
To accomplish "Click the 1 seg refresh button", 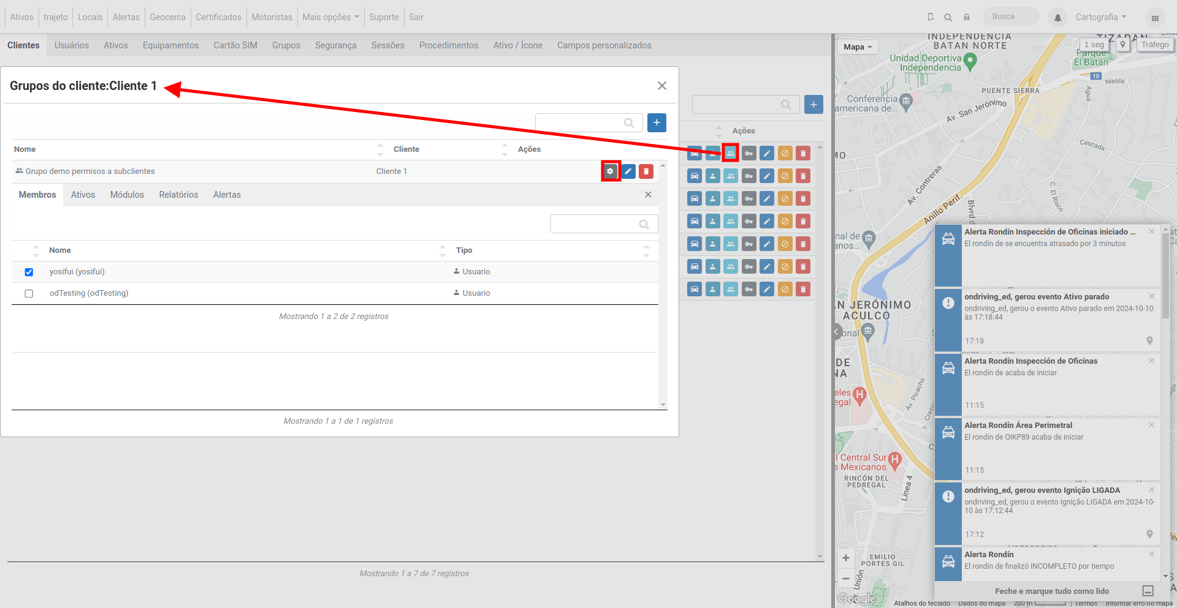I will tap(1094, 45).
